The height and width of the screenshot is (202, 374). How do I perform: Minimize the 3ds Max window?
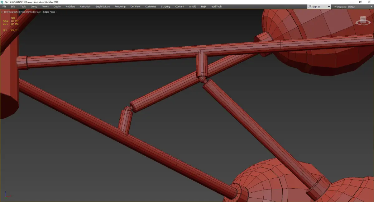pos(352,2)
